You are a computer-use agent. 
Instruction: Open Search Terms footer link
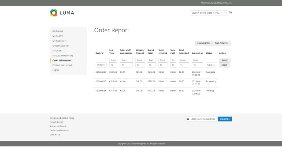coord(56,122)
